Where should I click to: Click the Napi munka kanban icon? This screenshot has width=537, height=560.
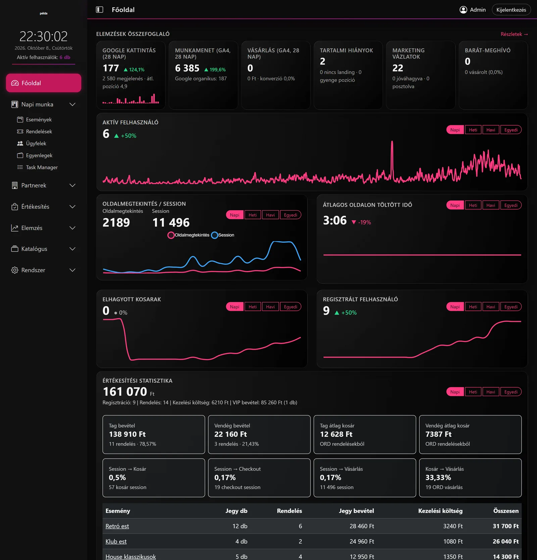(x=15, y=104)
